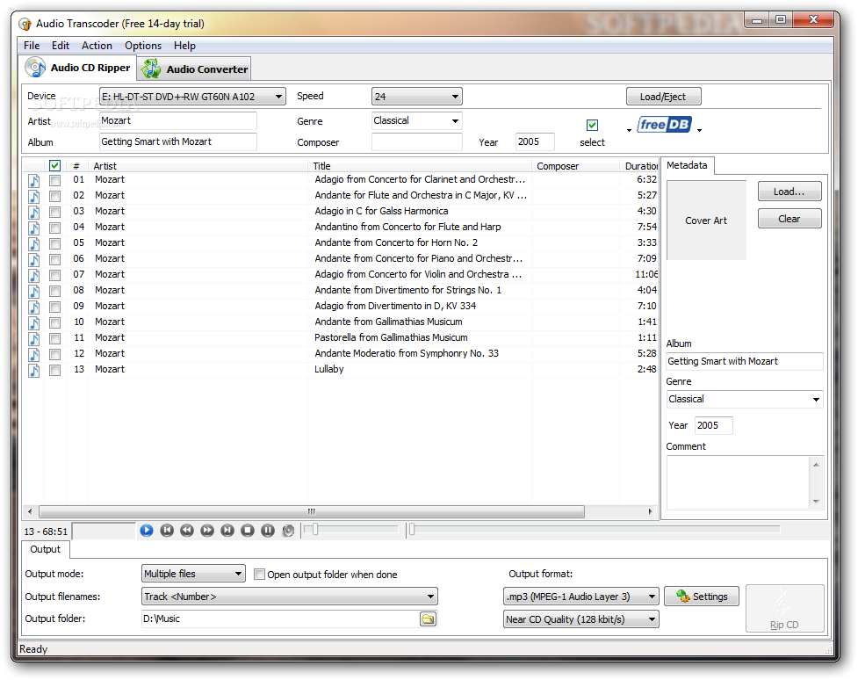Screen dimensions: 858x680
Task: Toggle the select-all checkbox in table header
Action: point(54,165)
